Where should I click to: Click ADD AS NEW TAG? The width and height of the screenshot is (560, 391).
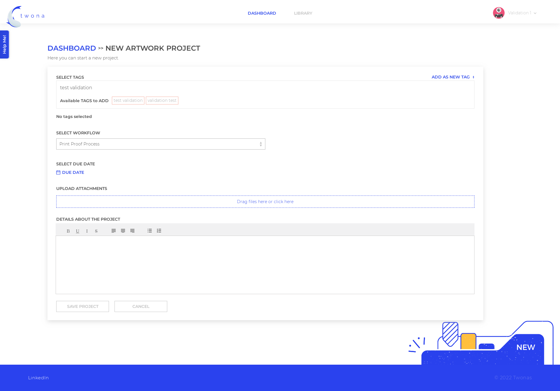coord(453,77)
